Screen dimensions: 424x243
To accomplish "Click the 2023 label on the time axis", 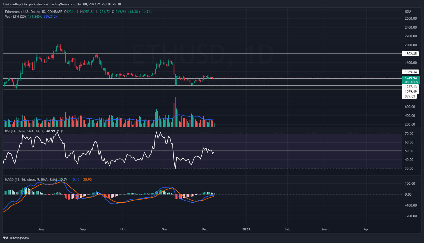I will point(246,229).
